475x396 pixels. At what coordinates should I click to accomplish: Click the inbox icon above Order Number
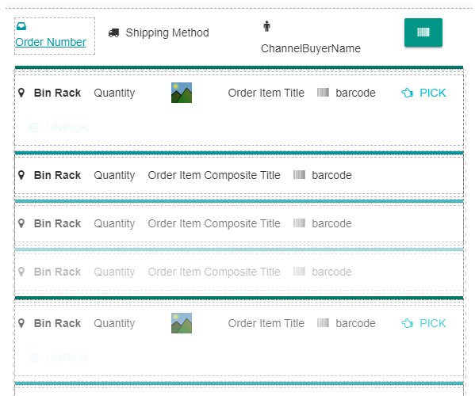[21, 26]
